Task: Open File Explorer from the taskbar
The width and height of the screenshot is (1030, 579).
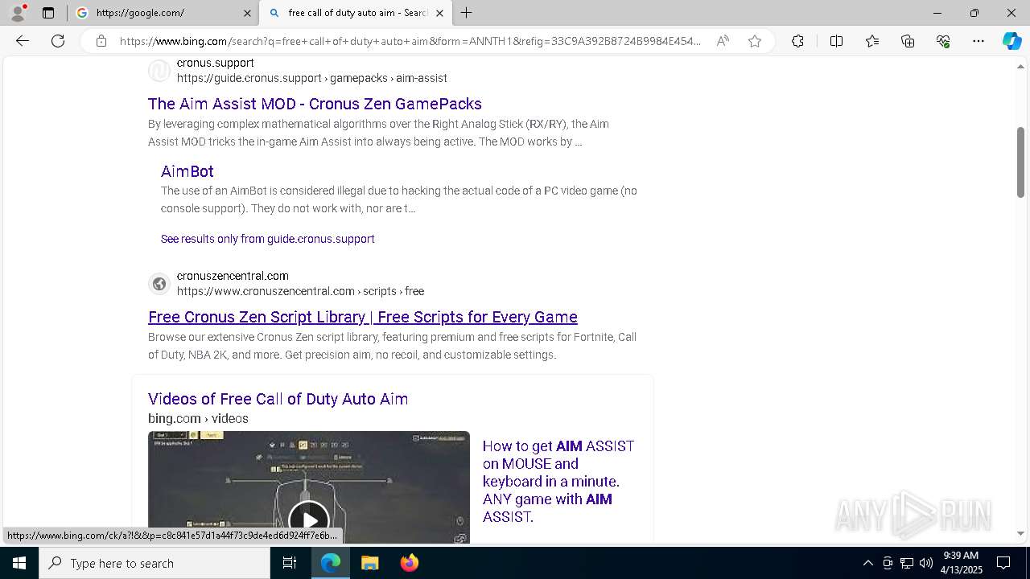Action: [369, 563]
